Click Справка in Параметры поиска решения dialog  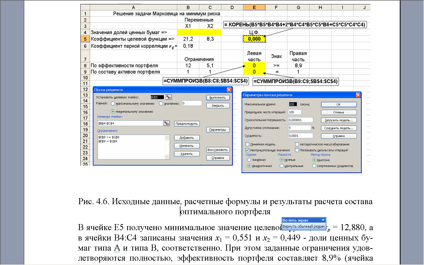pyautogui.click(x=339, y=136)
